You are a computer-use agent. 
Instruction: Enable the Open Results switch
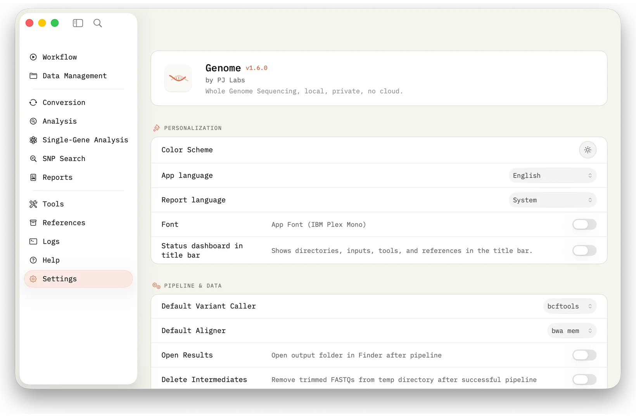click(x=584, y=355)
